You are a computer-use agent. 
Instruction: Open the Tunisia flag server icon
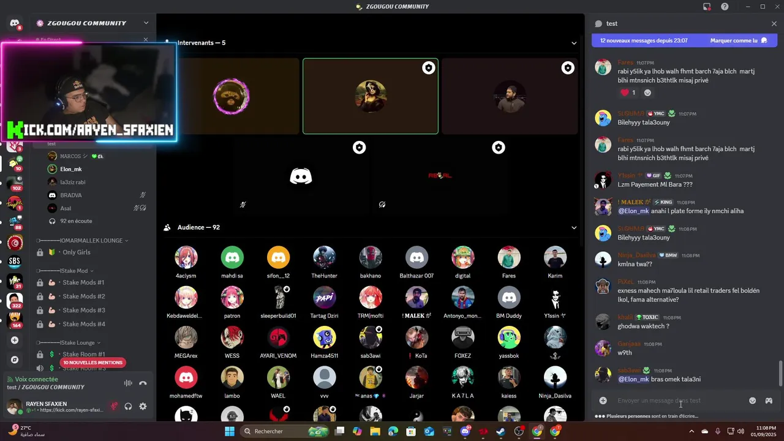tap(15, 243)
